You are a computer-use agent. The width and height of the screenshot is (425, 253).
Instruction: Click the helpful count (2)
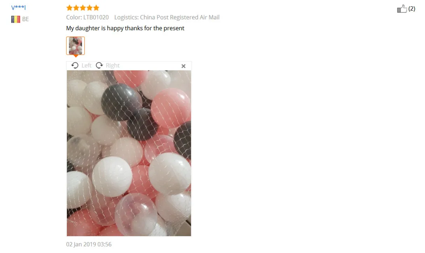tap(412, 9)
